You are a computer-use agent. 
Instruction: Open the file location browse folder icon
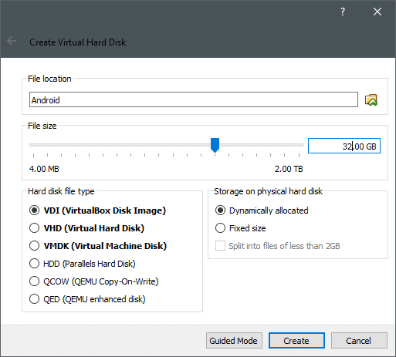point(371,99)
